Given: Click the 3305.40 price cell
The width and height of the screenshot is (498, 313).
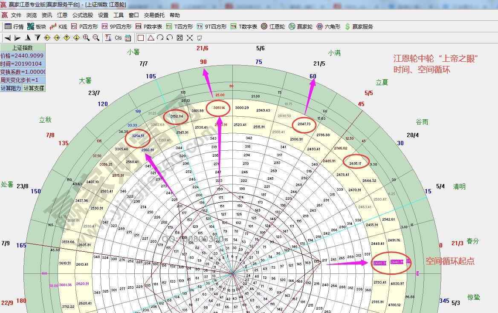Looking at the screenshot, I should click(122, 149).
